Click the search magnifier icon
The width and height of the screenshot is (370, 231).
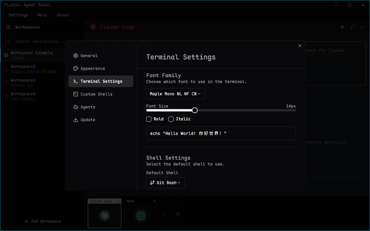click(9, 41)
